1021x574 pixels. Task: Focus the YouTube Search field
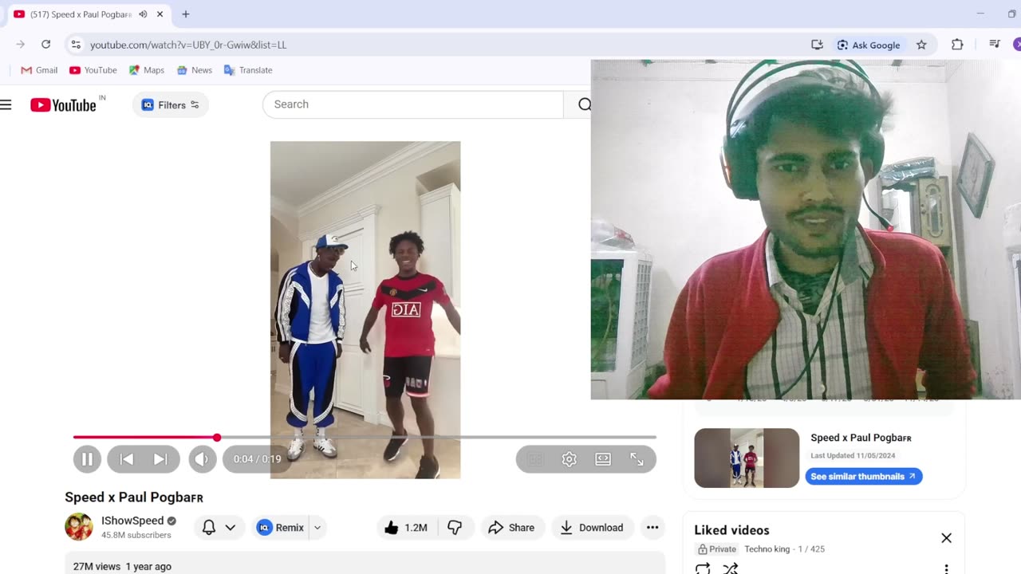click(x=412, y=104)
